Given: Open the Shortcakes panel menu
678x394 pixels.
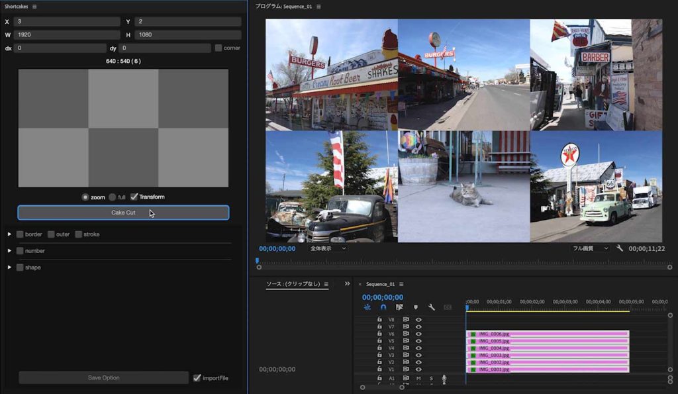Looking at the screenshot, I should click(34, 7).
